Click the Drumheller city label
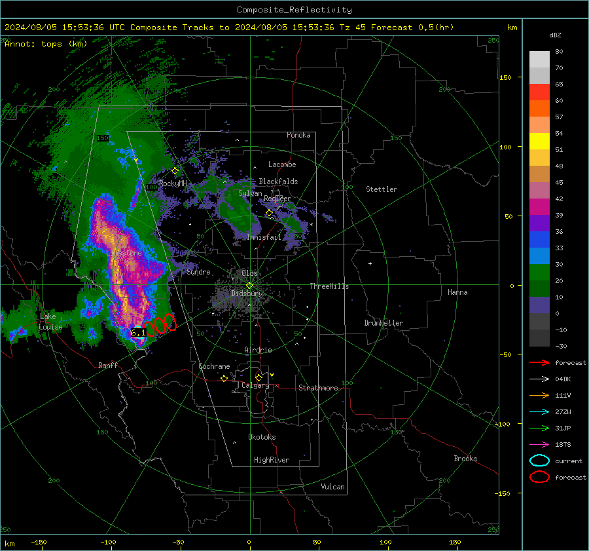 click(384, 323)
